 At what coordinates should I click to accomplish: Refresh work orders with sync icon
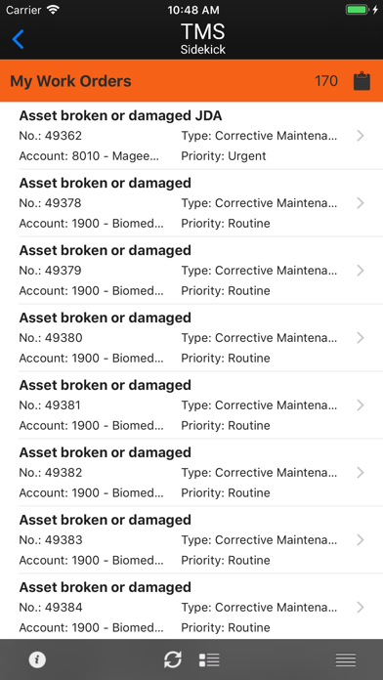pos(172,659)
